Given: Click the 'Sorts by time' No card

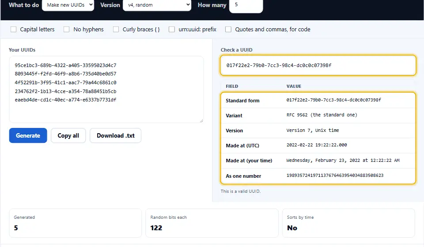Looking at the screenshot, I should point(348,223).
